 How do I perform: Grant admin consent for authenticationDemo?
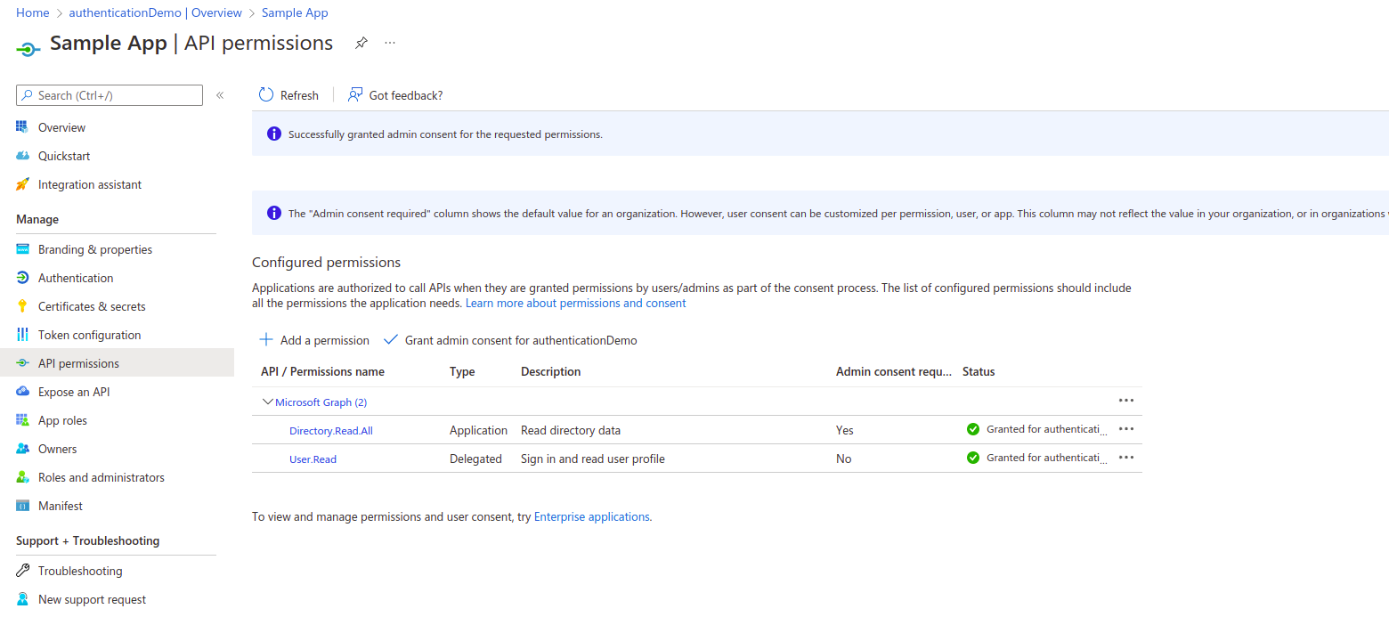[521, 340]
